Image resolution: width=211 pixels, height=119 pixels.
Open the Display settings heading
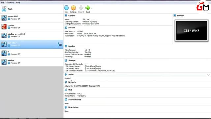tap(72, 46)
